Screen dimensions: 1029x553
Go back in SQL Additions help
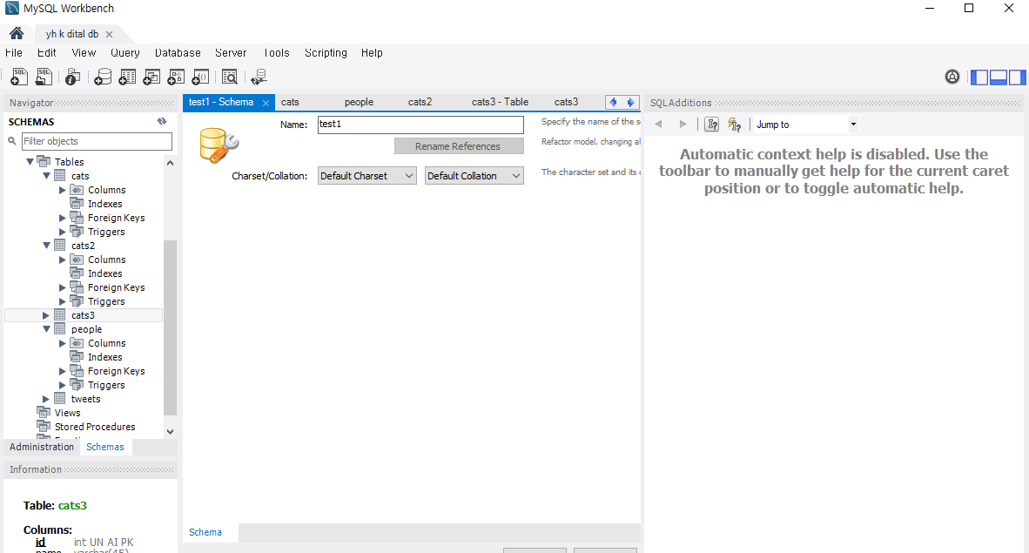tap(658, 125)
